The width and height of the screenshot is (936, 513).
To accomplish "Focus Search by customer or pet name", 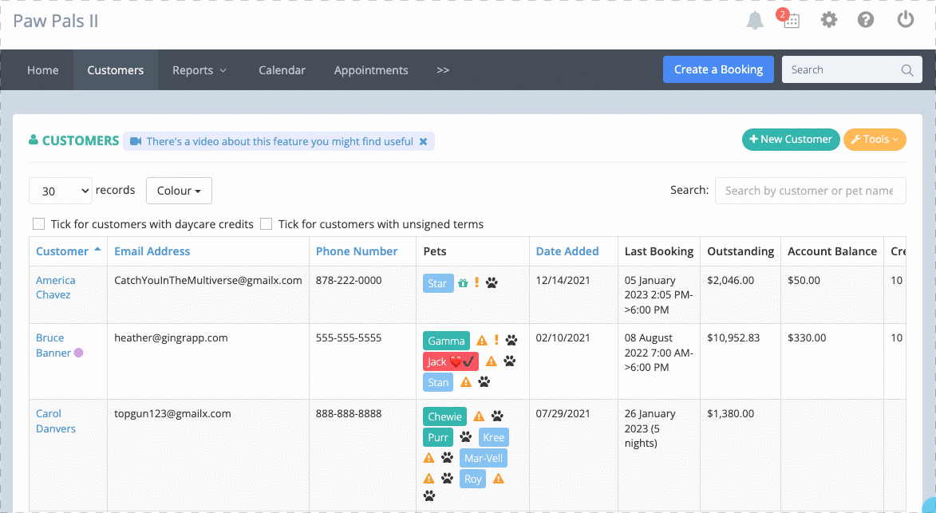I will tap(810, 191).
